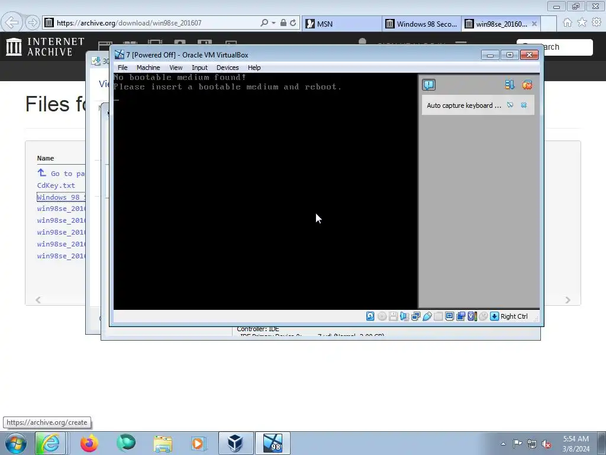
Task: Click the security lock icon in address bar
Action: (283, 23)
